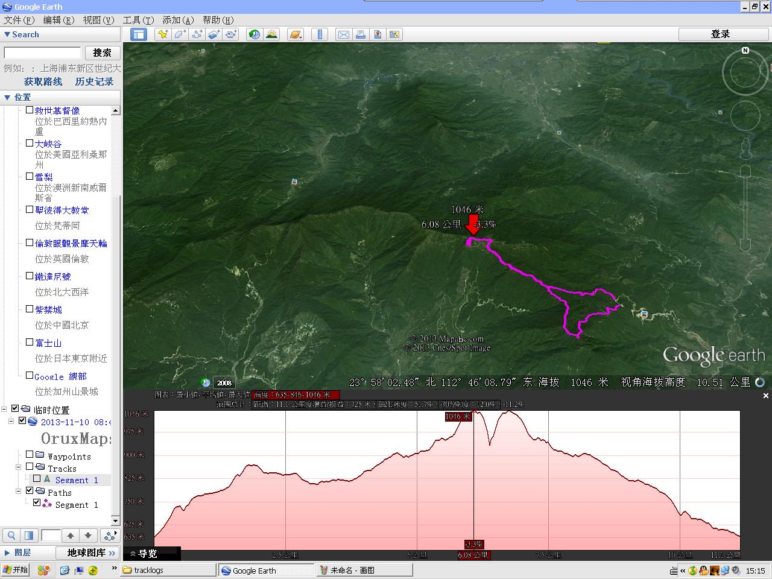The width and height of the screenshot is (772, 579).
Task: Collapse the 位置 panel triangle
Action: [7, 97]
